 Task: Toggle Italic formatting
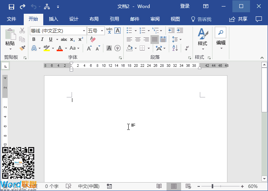tap(42, 39)
